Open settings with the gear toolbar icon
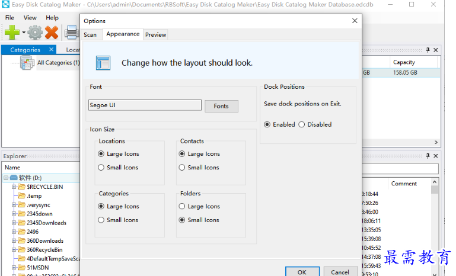This screenshot has width=456, height=276. pos(35,32)
